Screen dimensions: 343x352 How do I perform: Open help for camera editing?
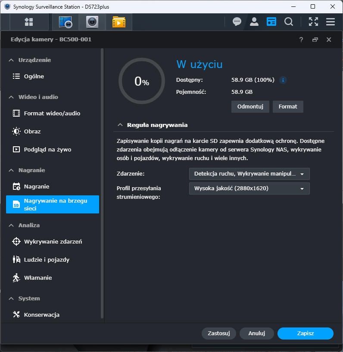pyautogui.click(x=301, y=40)
